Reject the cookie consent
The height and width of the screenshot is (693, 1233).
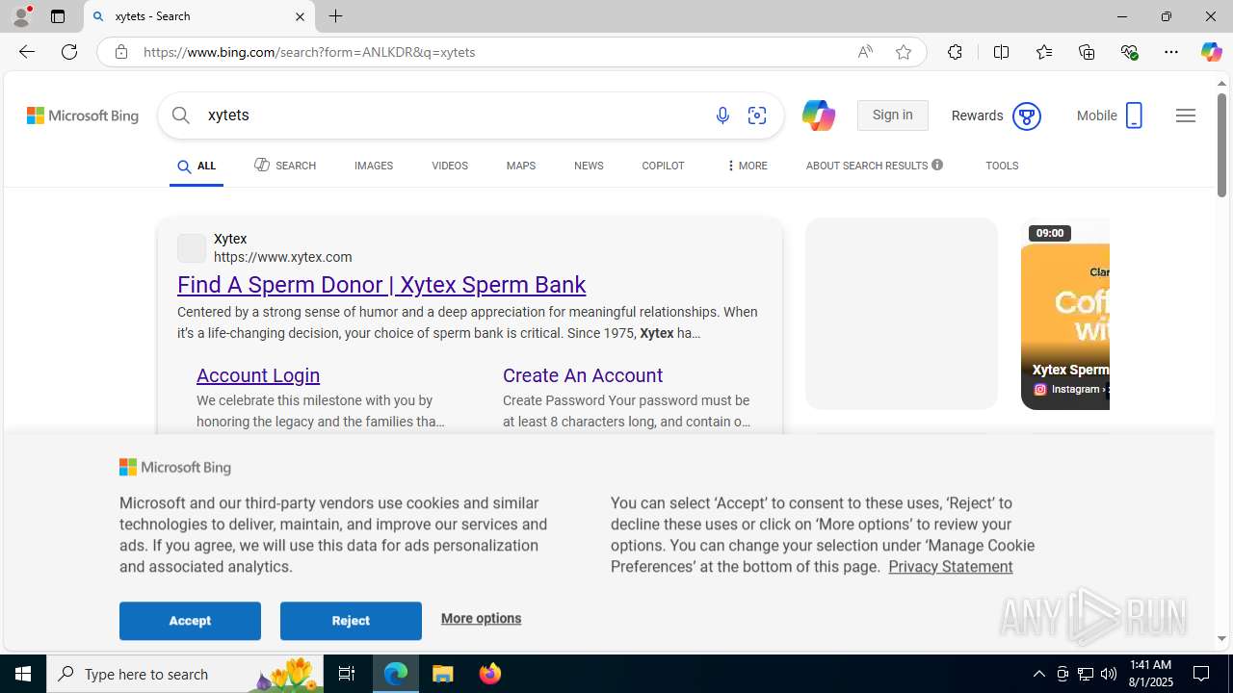pos(351,621)
